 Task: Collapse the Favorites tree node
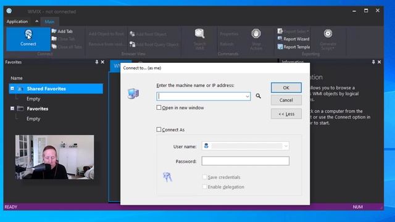tap(12, 109)
